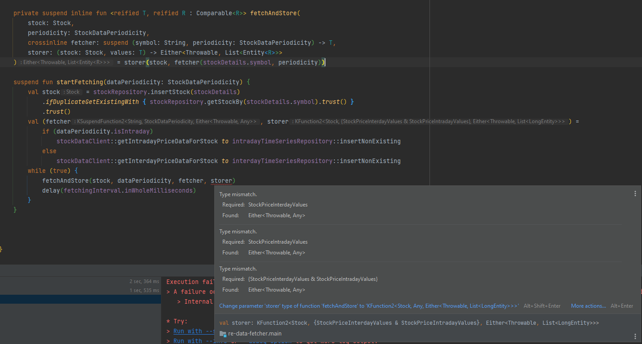Open the More actions... link

pos(588,306)
